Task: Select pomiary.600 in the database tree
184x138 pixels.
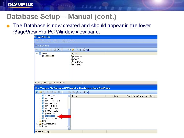Action: (50, 113)
